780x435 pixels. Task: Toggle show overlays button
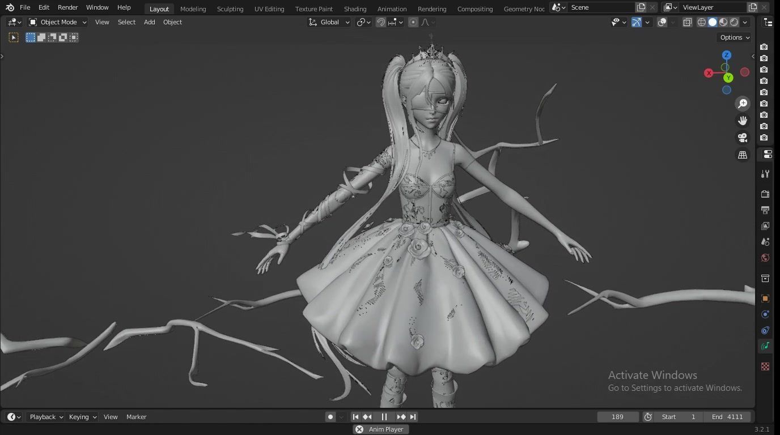(x=662, y=22)
